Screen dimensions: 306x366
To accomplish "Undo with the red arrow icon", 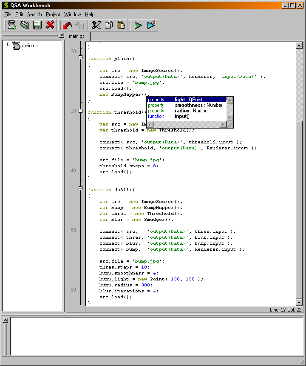I will (x=67, y=25).
